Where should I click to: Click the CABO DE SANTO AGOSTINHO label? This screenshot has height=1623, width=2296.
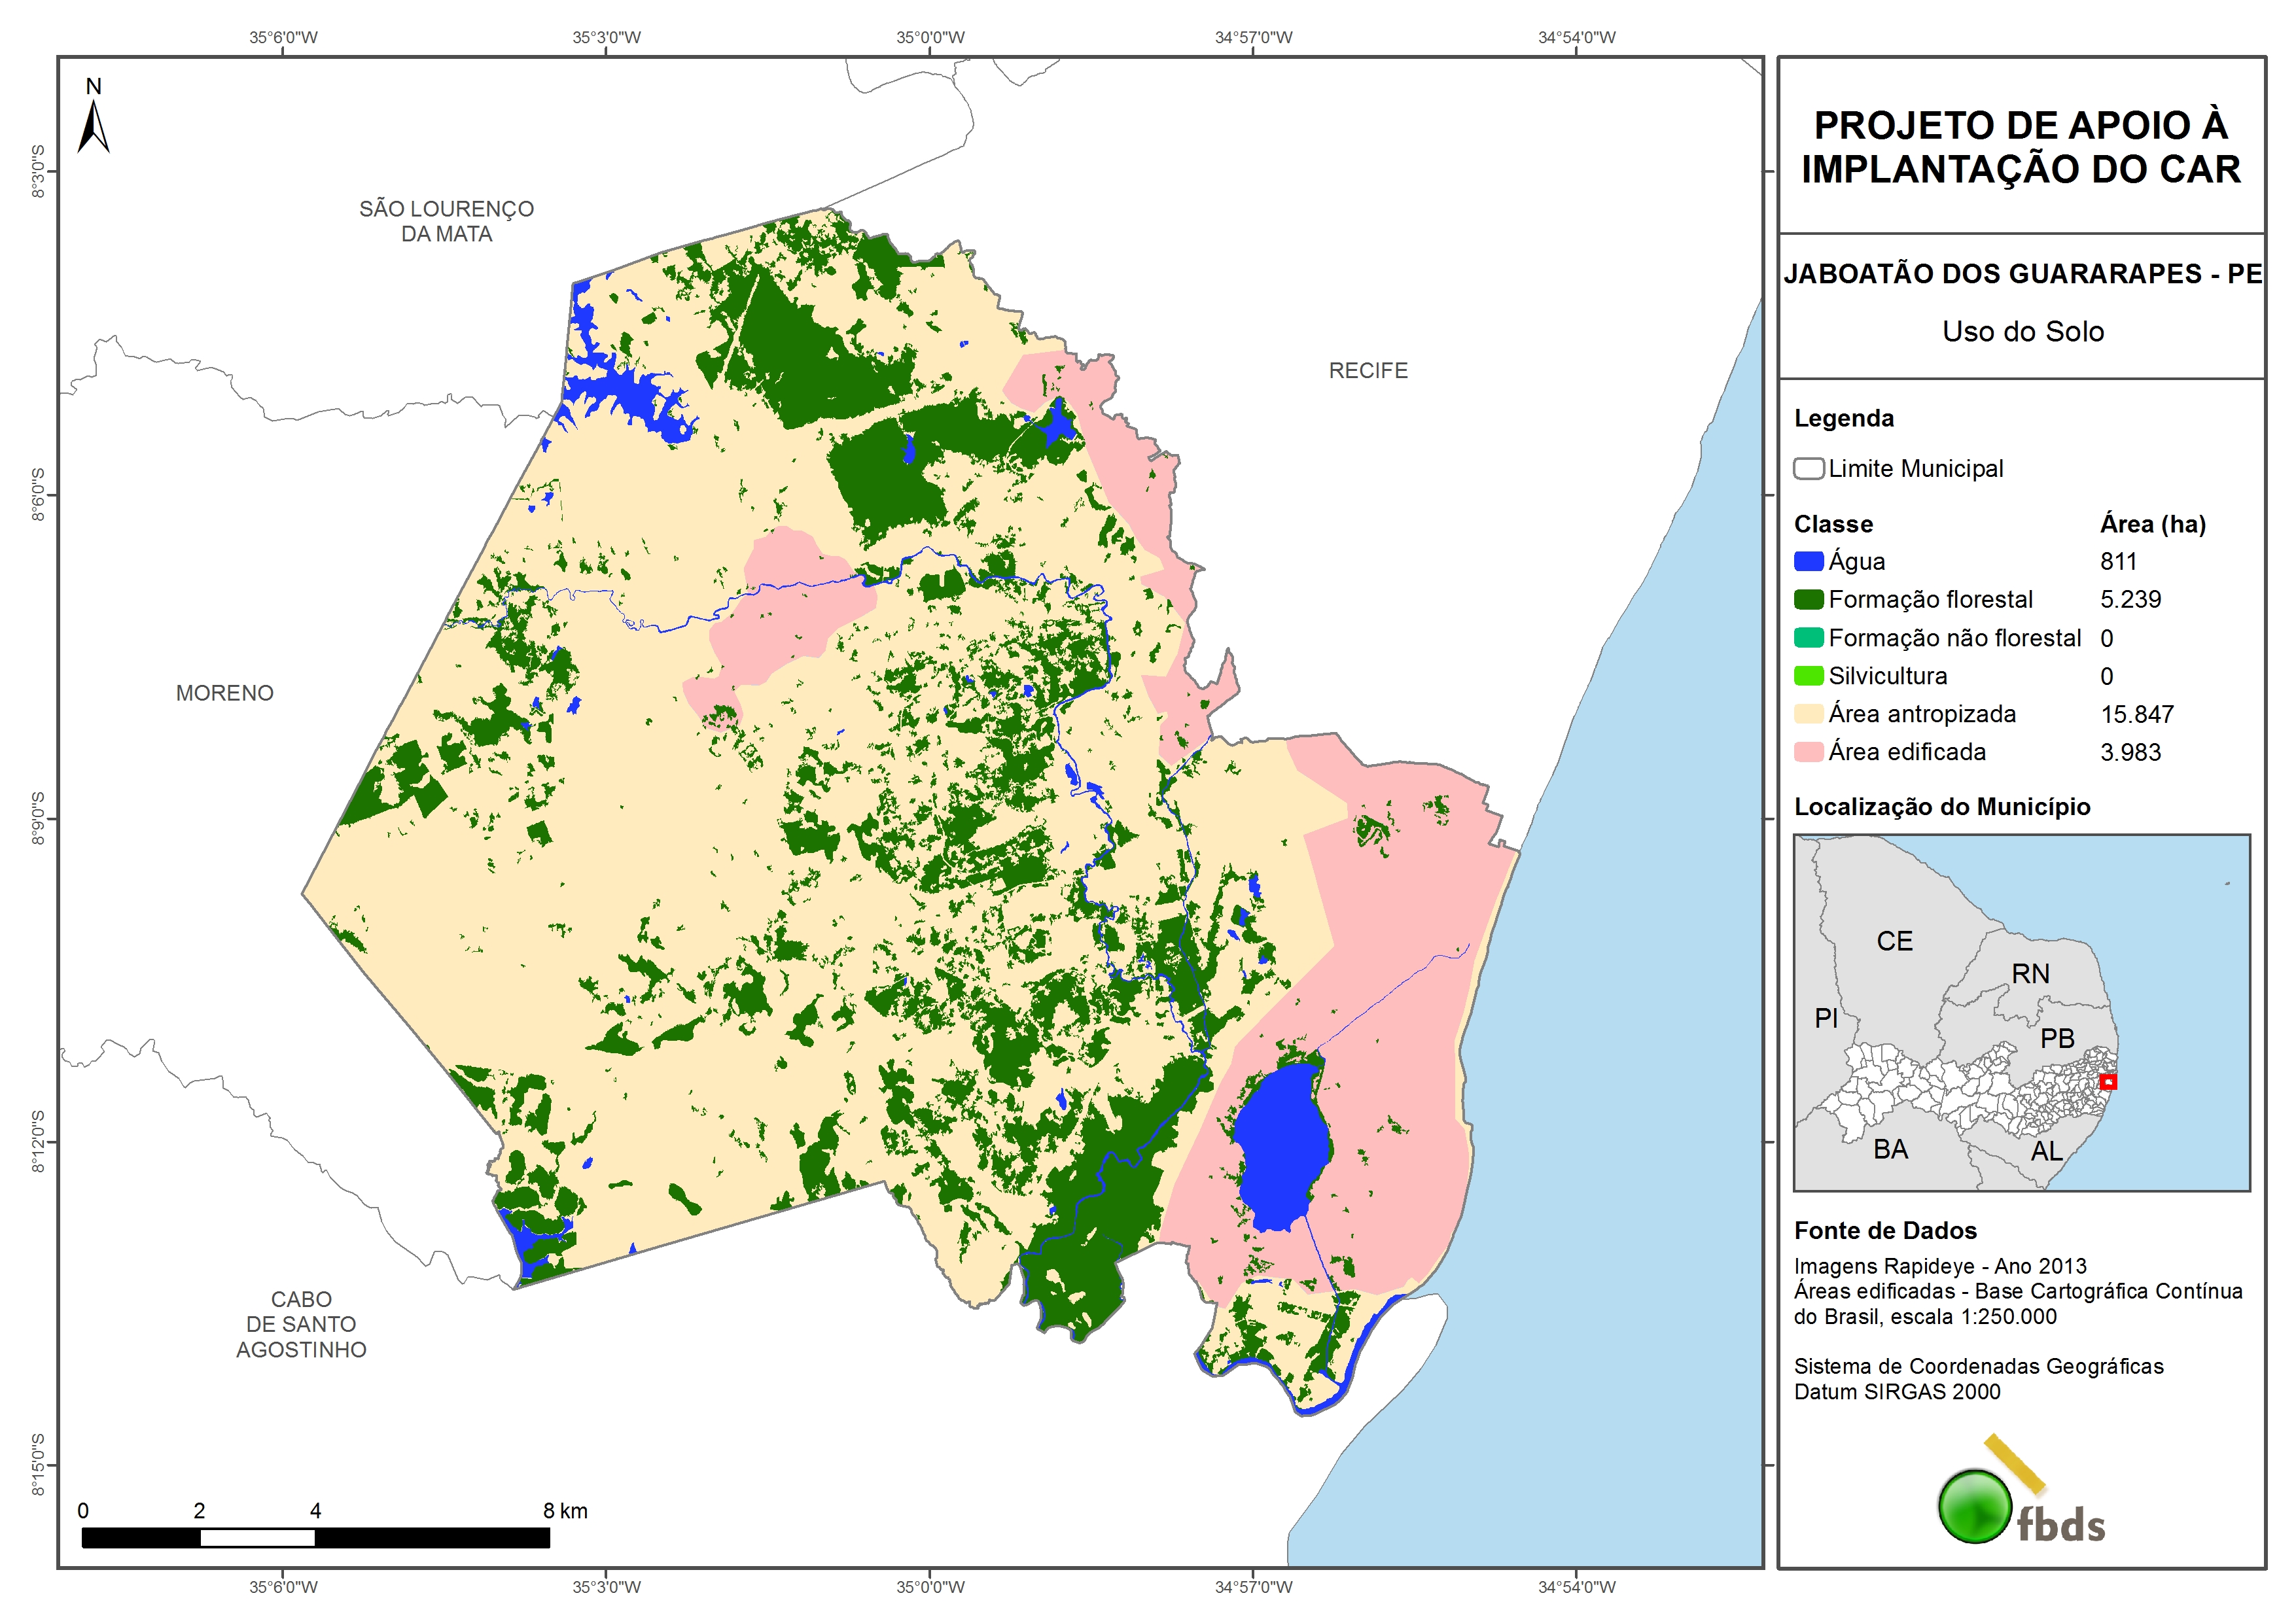tap(301, 1324)
